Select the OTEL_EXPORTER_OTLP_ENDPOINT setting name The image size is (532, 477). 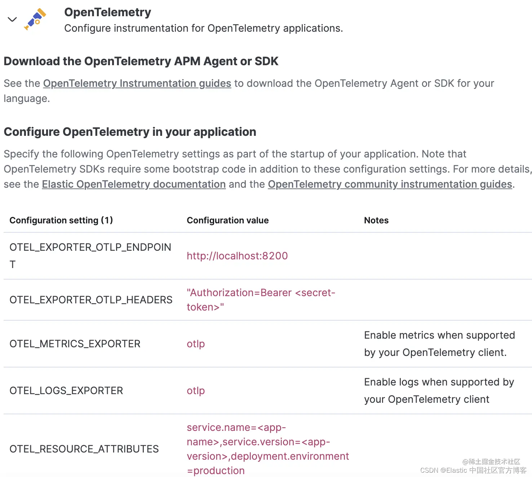point(90,256)
